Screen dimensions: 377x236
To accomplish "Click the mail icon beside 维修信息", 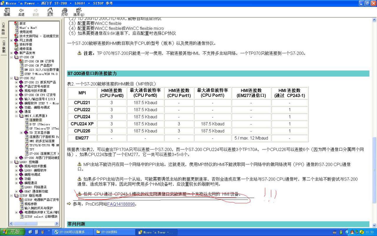I will point(16,49).
